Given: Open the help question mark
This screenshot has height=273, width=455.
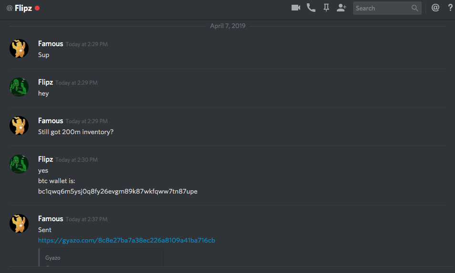Looking at the screenshot, I should pyautogui.click(x=450, y=8).
